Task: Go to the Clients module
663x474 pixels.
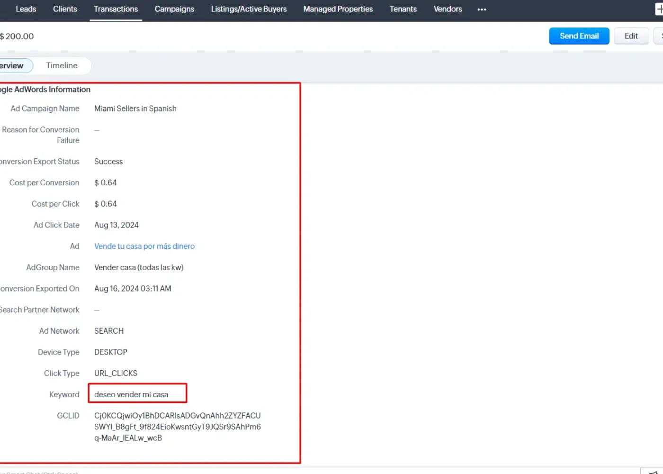Action: coord(65,9)
